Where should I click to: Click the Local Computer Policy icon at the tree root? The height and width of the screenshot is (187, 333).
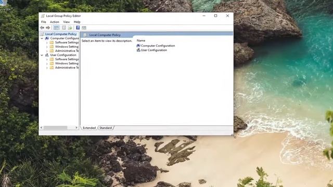tap(42, 34)
